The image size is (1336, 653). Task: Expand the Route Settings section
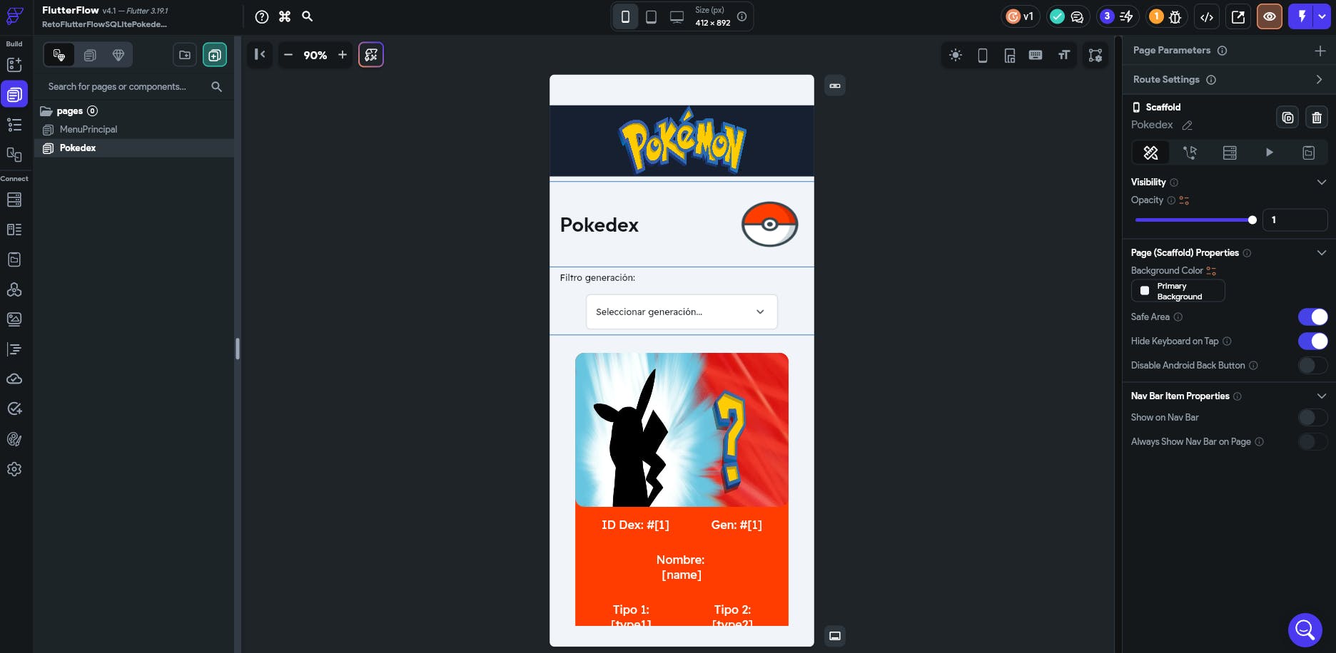click(x=1320, y=80)
